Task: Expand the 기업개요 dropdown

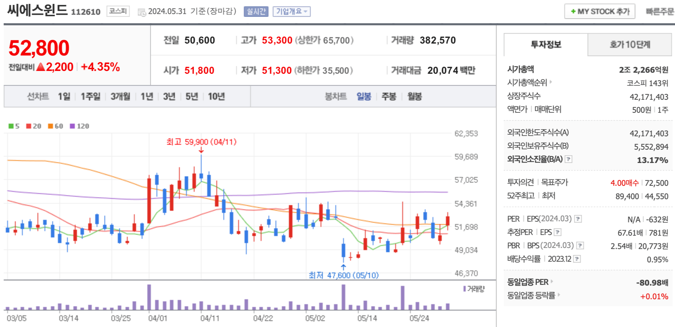Action: [x=292, y=12]
